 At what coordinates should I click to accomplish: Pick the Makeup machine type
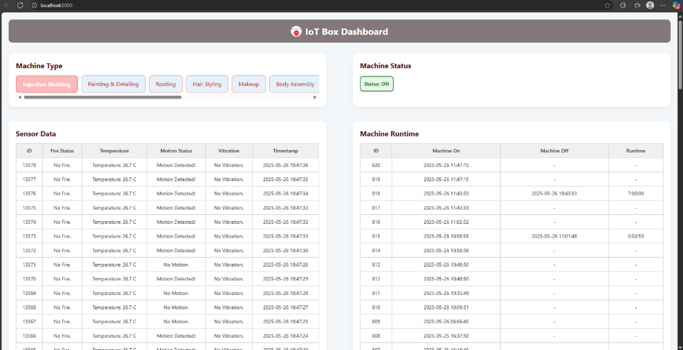click(x=249, y=84)
